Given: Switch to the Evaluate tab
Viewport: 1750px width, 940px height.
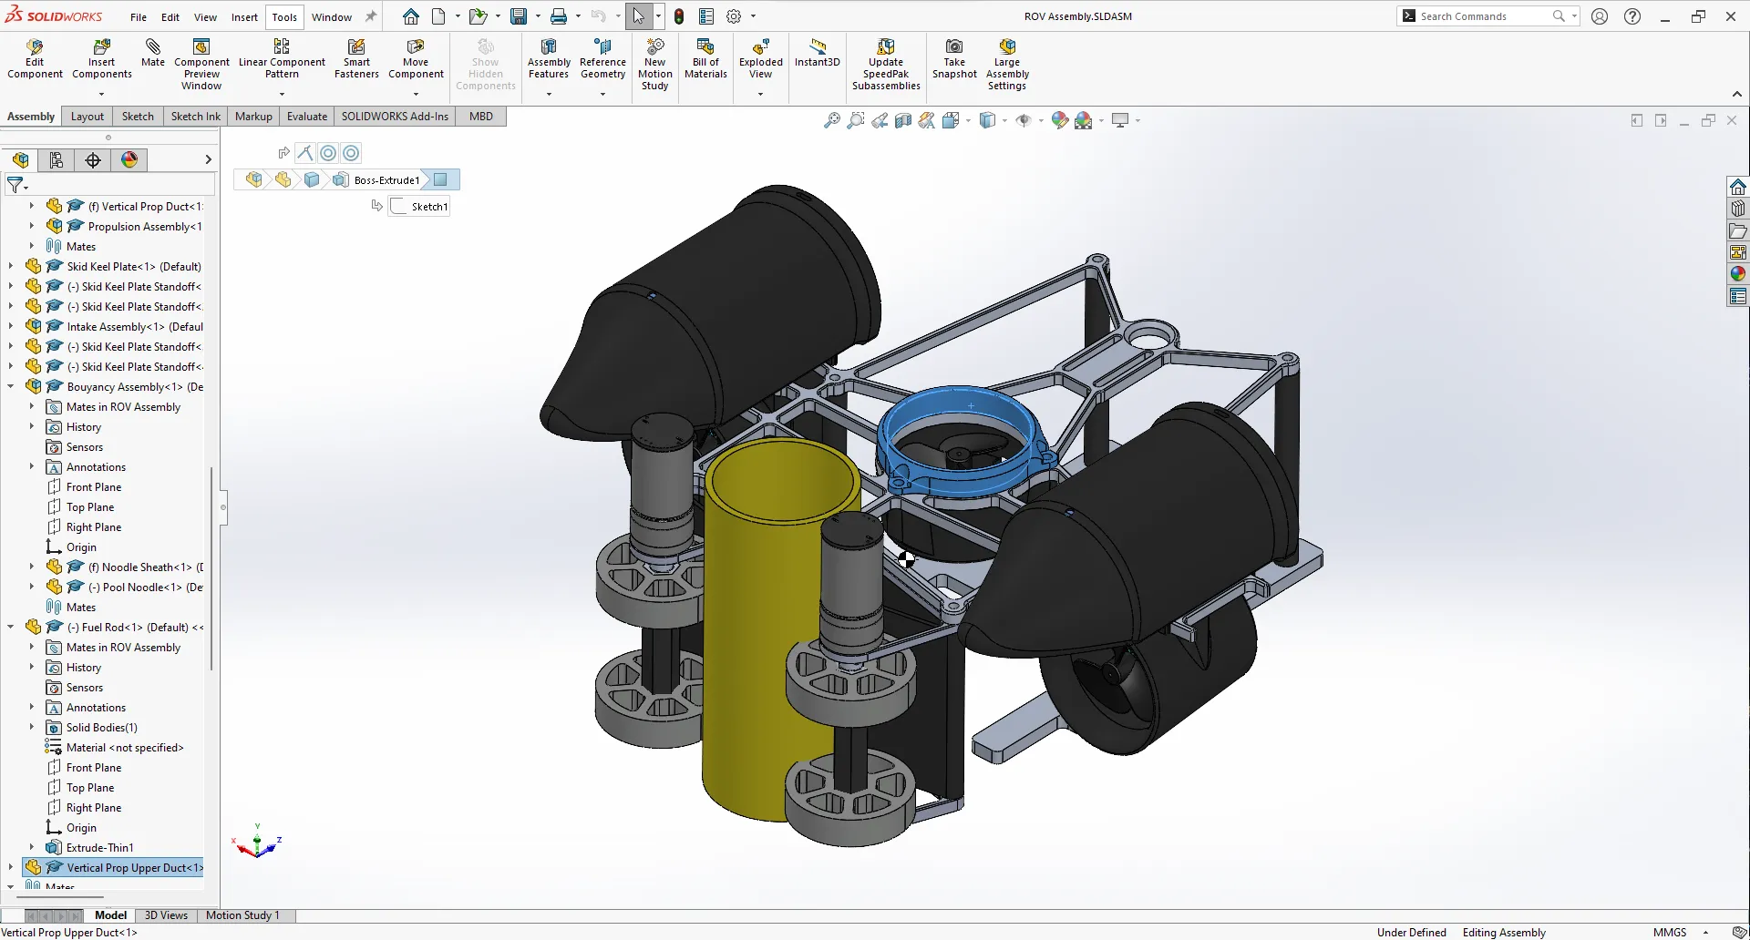Looking at the screenshot, I should (x=307, y=117).
